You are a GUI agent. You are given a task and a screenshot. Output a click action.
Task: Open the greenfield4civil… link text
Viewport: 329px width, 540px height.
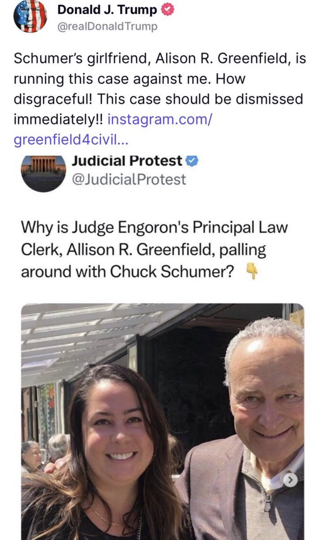coord(72,140)
